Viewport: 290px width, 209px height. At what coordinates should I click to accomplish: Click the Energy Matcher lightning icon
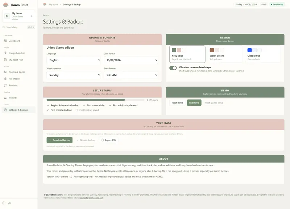coord(5,53)
